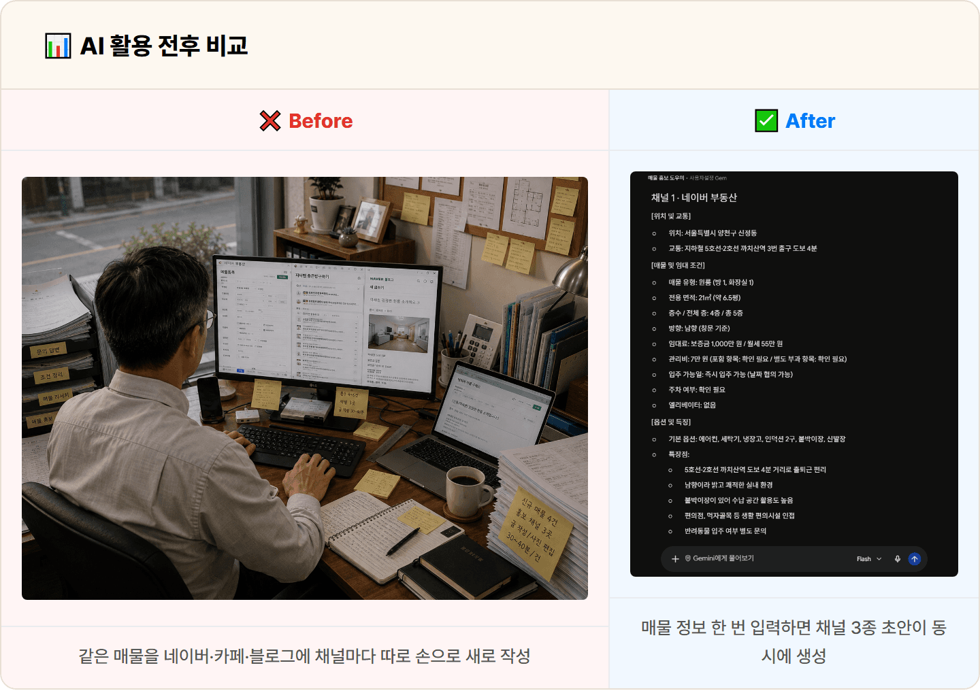Click the 'Before' heading text

[x=321, y=121]
